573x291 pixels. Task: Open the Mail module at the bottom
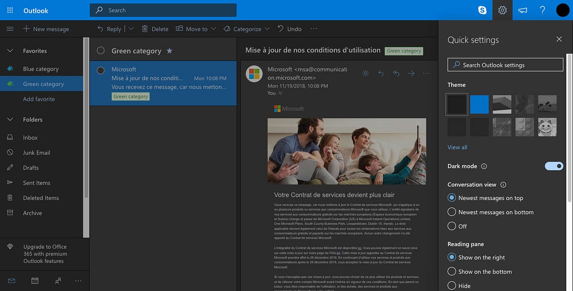[11, 281]
